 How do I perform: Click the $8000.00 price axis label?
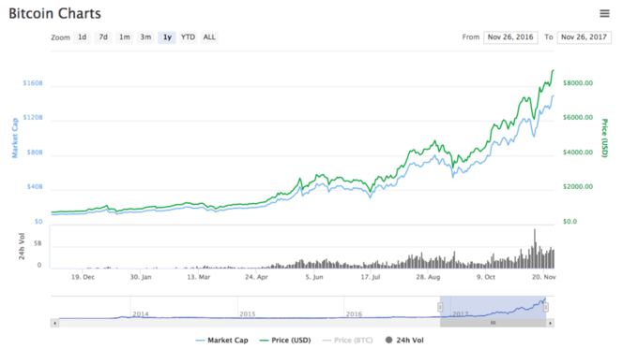coord(578,83)
